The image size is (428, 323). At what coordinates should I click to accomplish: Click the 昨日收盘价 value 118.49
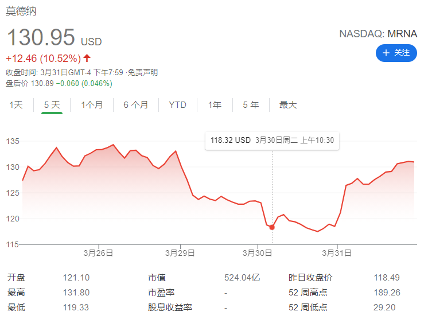tap(387, 278)
